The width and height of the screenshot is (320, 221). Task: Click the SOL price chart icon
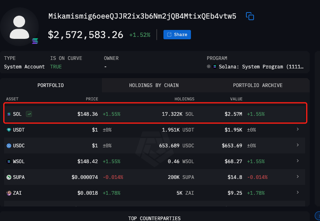coord(29,114)
